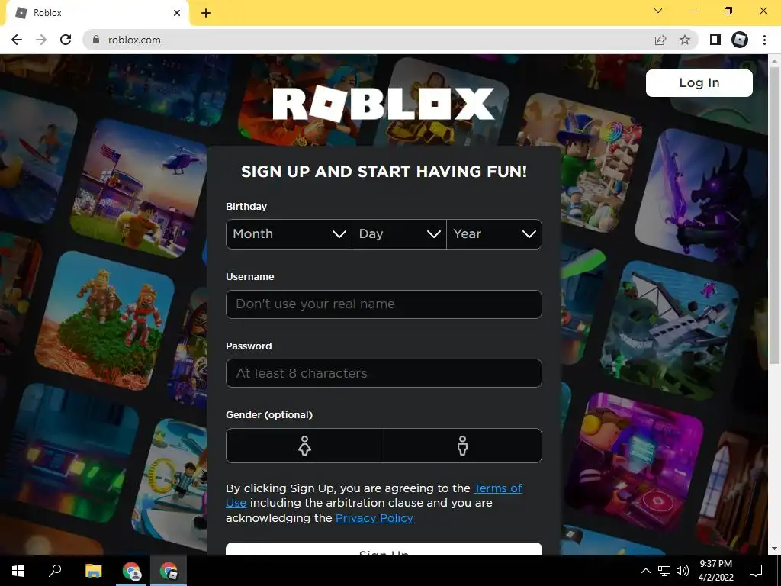Image resolution: width=781 pixels, height=586 pixels.
Task: Open the Windows Start menu
Action: (x=18, y=571)
